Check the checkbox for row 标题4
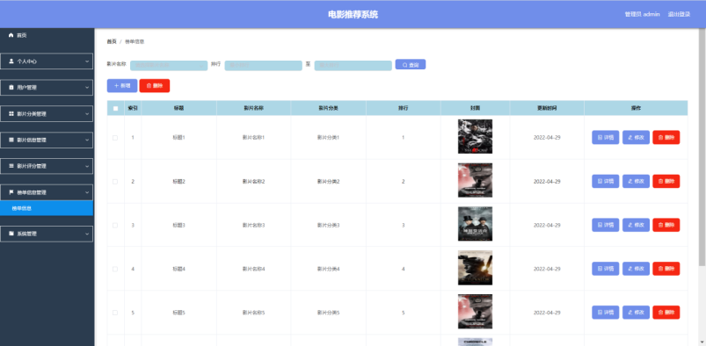 pos(115,269)
